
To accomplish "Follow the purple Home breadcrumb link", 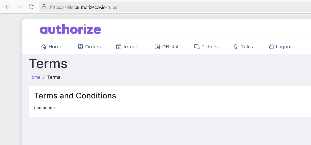I will pos(34,77).
